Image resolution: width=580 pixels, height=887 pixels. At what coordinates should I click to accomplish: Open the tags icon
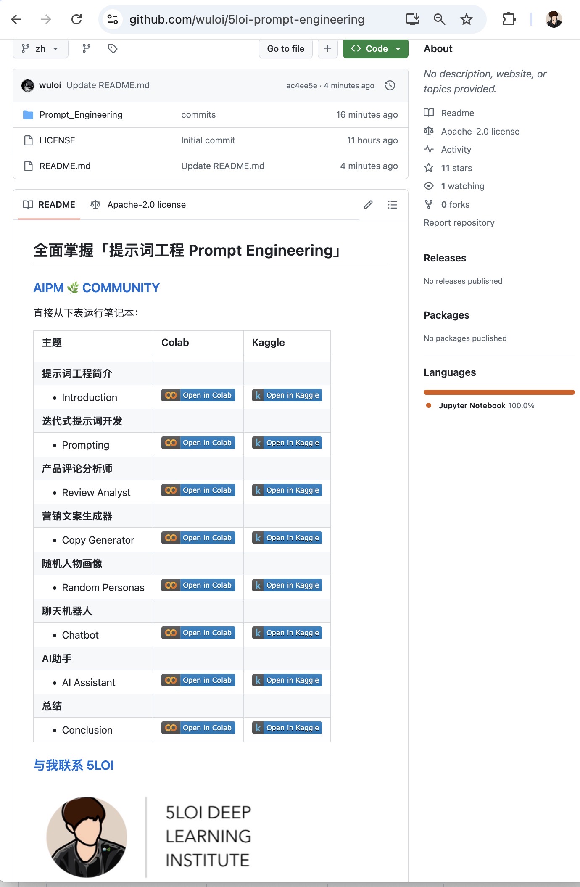[113, 49]
